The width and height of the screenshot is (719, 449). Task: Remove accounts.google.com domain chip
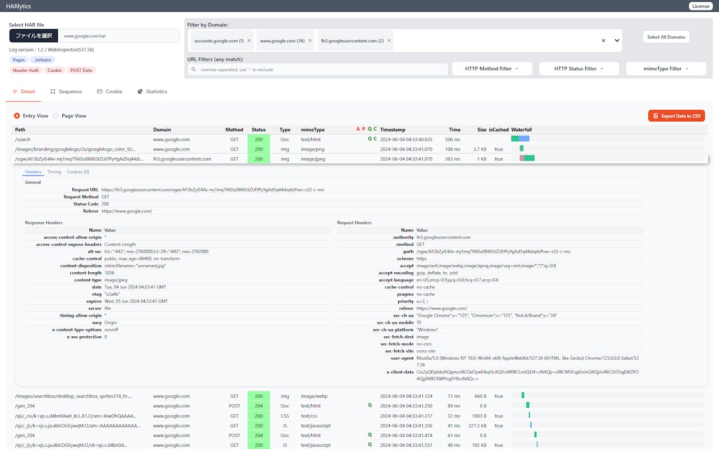[249, 40]
